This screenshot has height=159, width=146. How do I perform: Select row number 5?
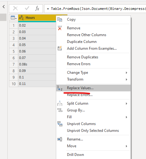14,51
